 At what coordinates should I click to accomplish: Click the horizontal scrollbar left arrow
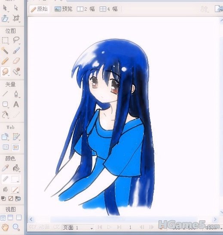pos(31,219)
